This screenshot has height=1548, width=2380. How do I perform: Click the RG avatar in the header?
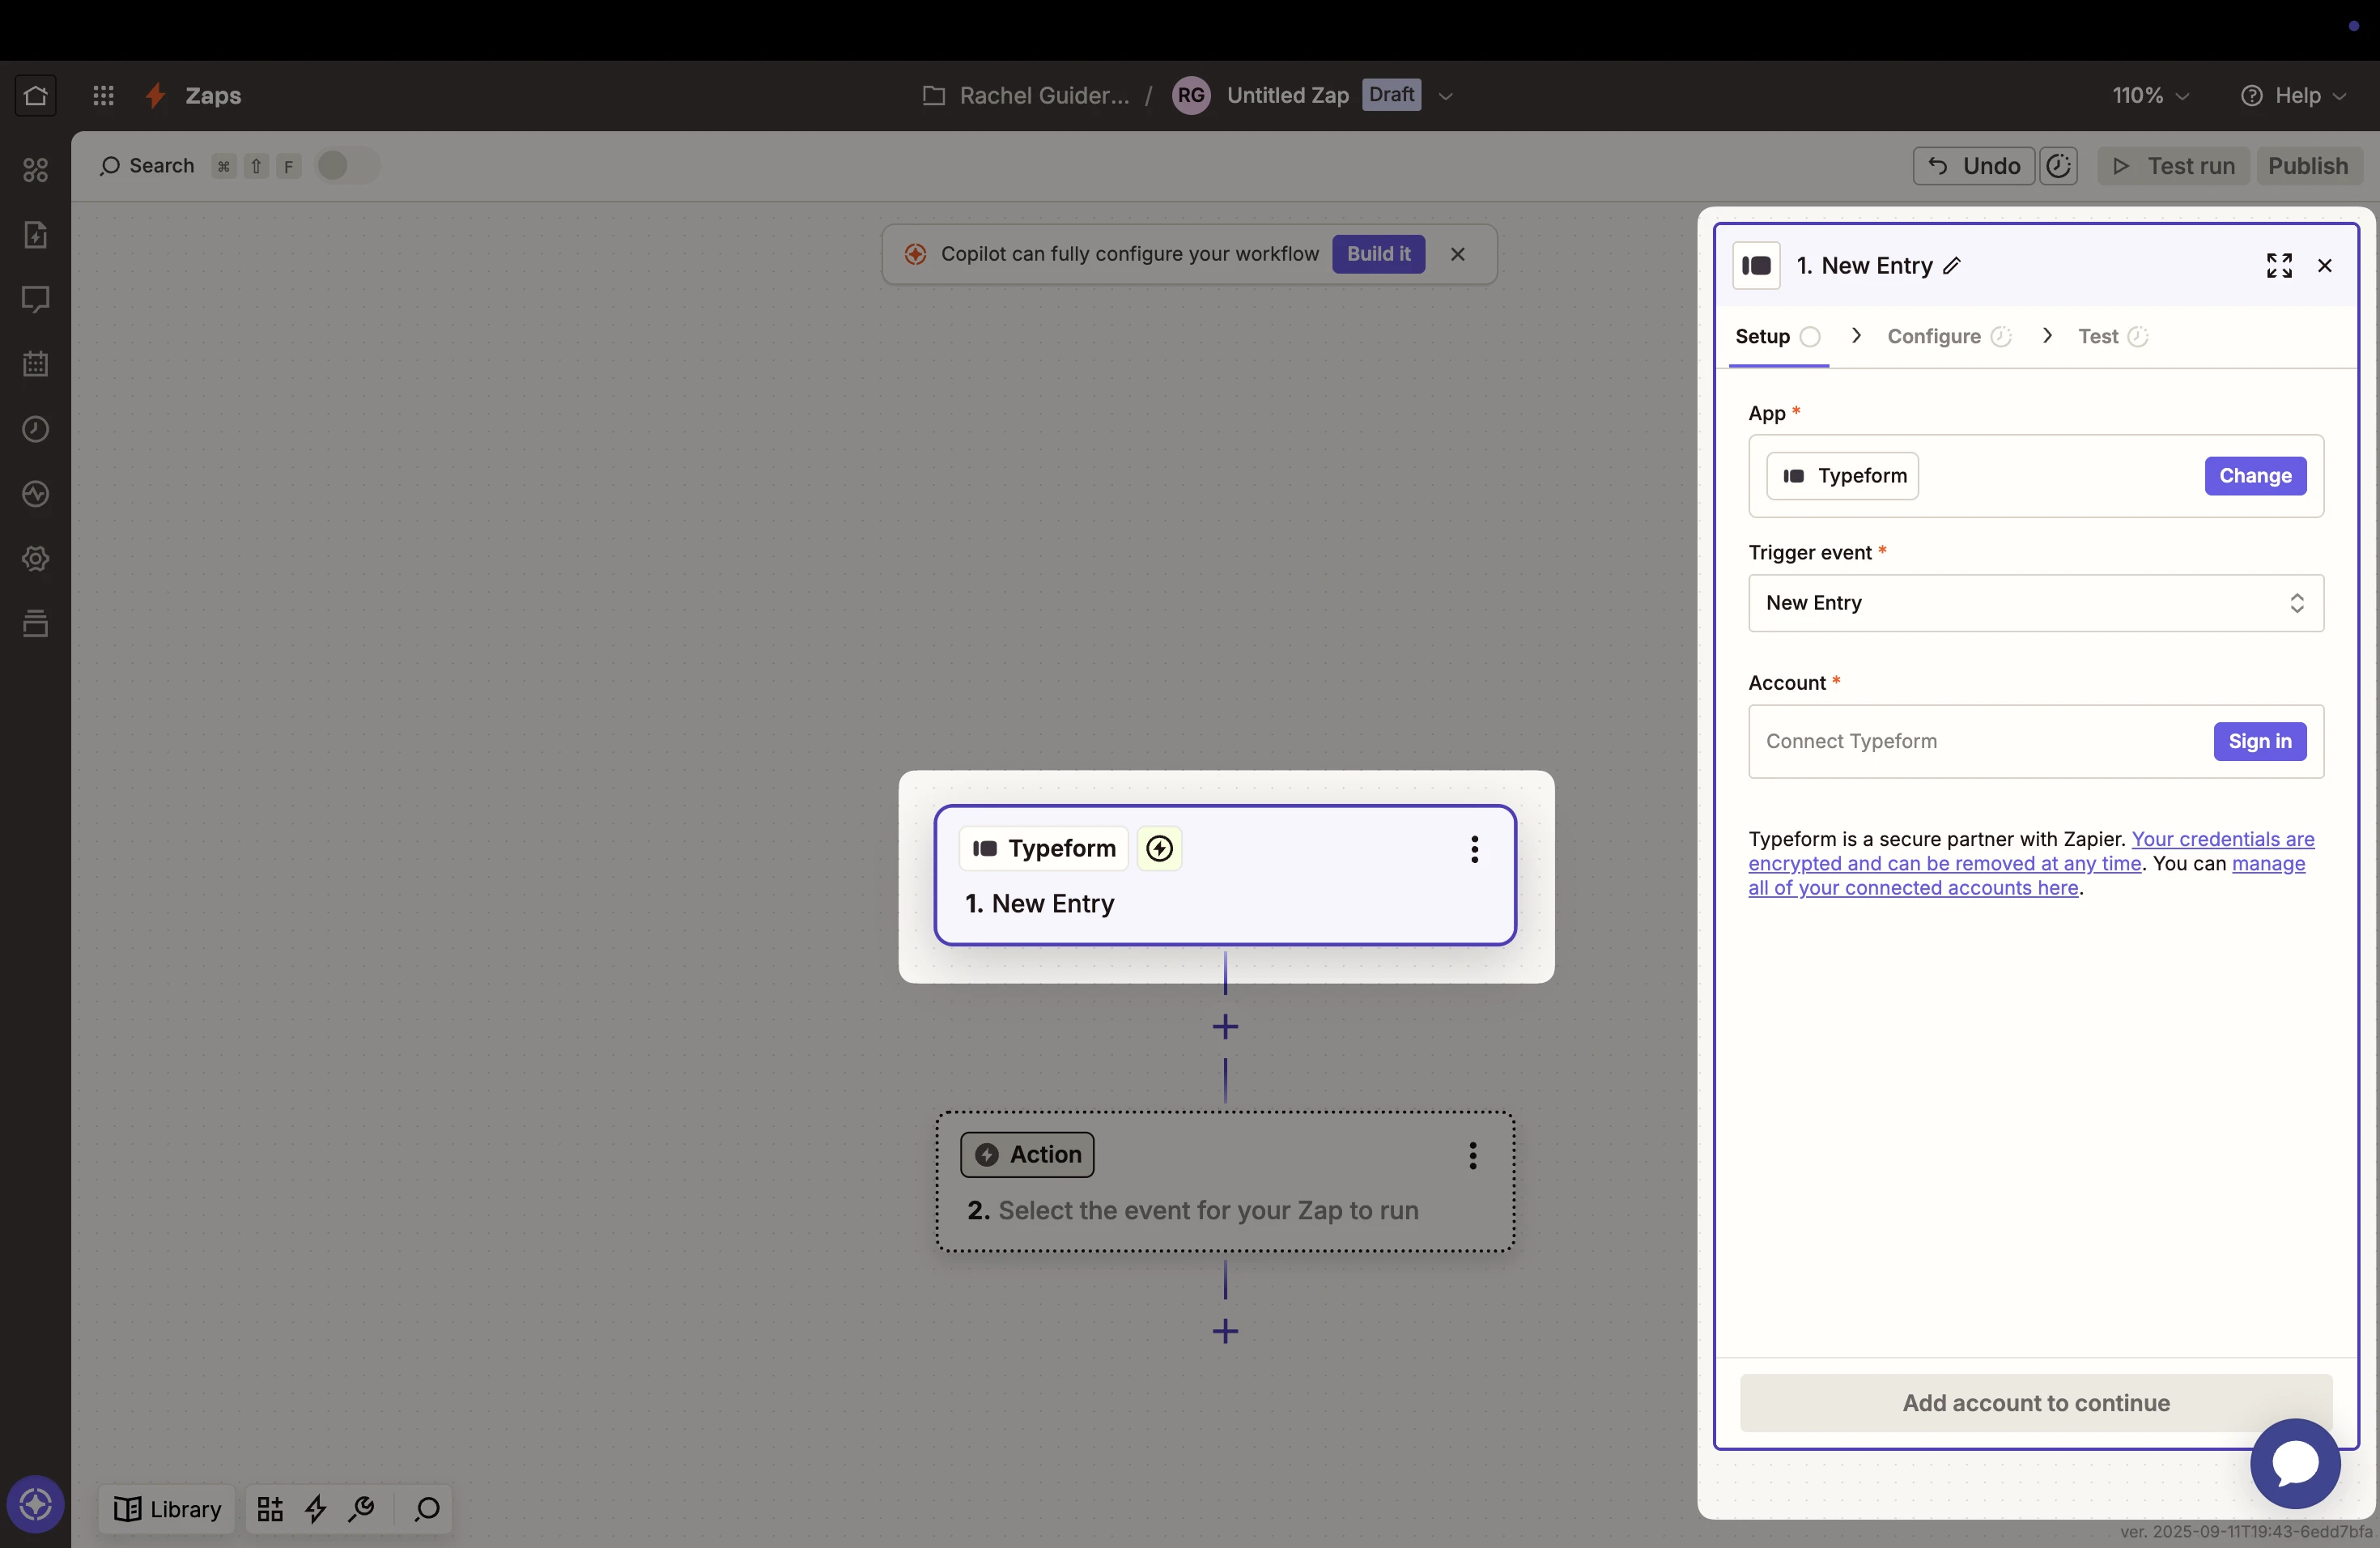point(1191,96)
